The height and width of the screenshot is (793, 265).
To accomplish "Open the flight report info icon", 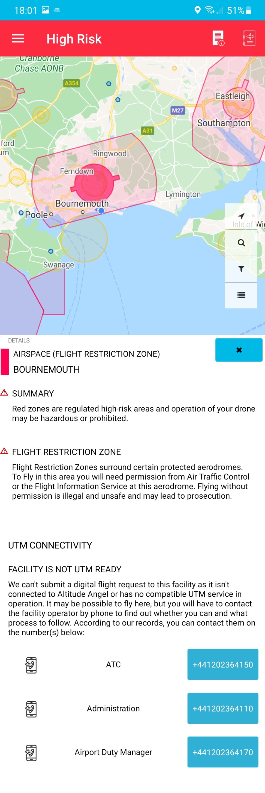I will pos(218,38).
